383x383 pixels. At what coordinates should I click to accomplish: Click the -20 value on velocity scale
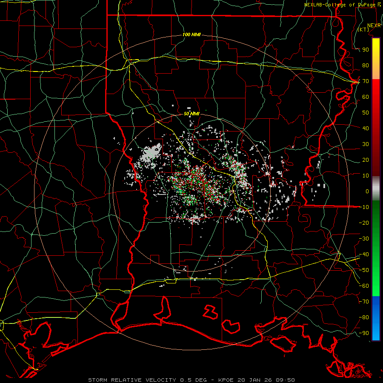point(364,223)
